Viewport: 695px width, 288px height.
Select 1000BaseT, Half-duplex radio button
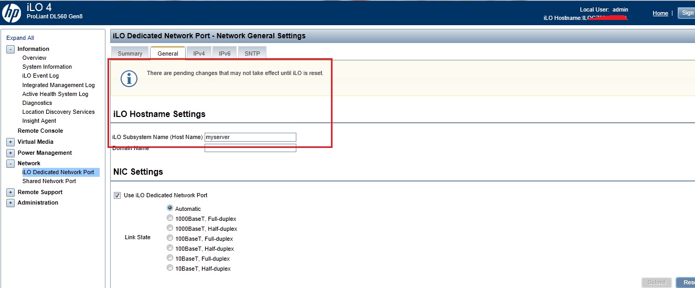[x=170, y=228]
